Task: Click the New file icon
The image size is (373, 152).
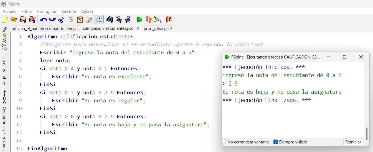Action: [5, 20]
